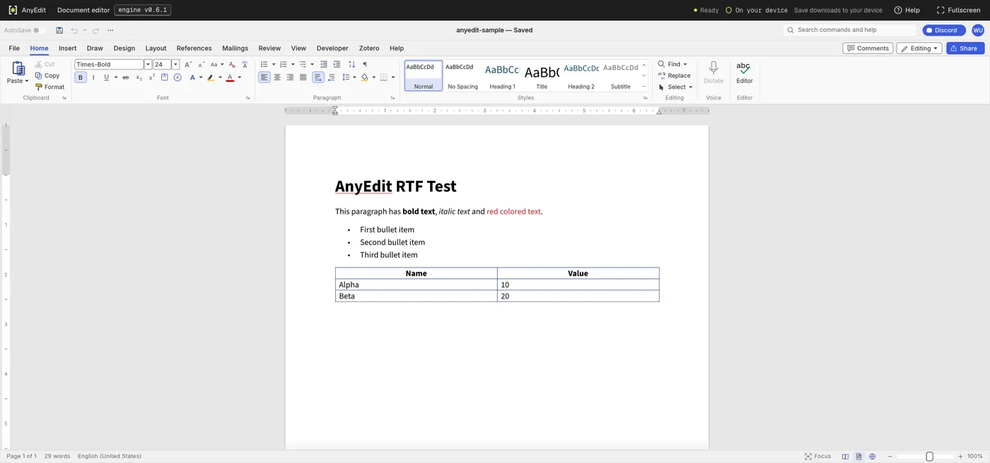990x463 pixels.
Task: Click the Search commands and help field
Action: [850, 30]
